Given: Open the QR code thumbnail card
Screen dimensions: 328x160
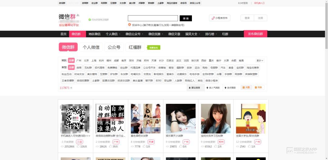Looking at the screenshot, I should pos(76,119).
